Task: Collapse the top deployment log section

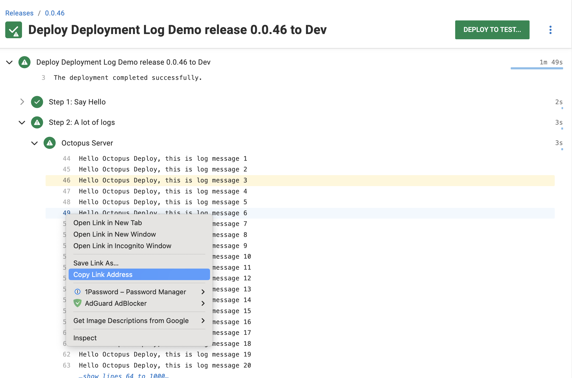Action: [x=9, y=62]
